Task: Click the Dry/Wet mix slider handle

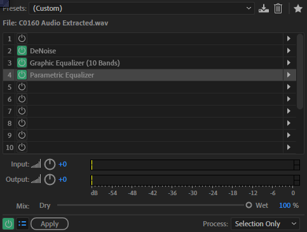Action: pos(249,205)
